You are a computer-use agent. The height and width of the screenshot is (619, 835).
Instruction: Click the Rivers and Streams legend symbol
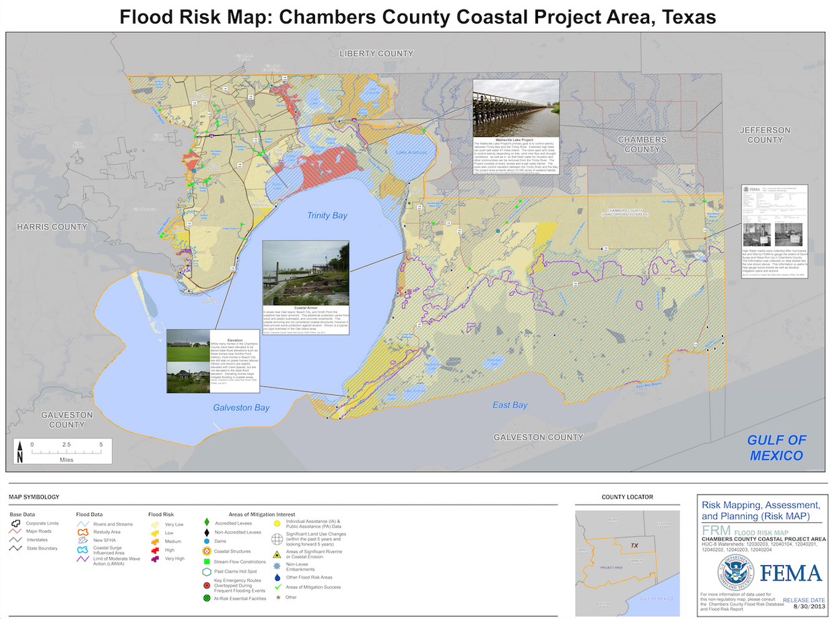pos(82,523)
